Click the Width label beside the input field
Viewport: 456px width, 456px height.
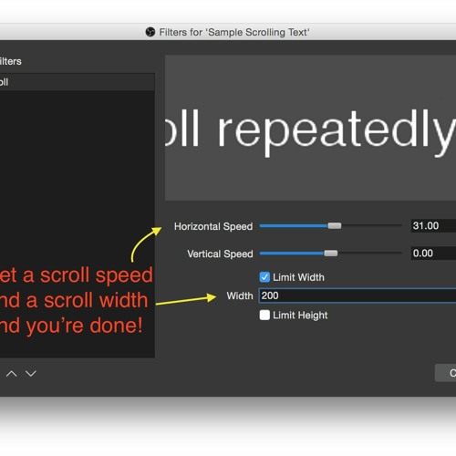point(240,295)
